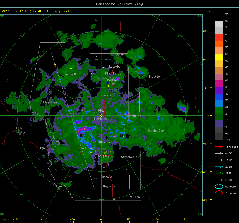The width and height of the screenshot is (239, 223).
Task: Select the orange 111V arrow in legend
Action: click(x=219, y=160)
